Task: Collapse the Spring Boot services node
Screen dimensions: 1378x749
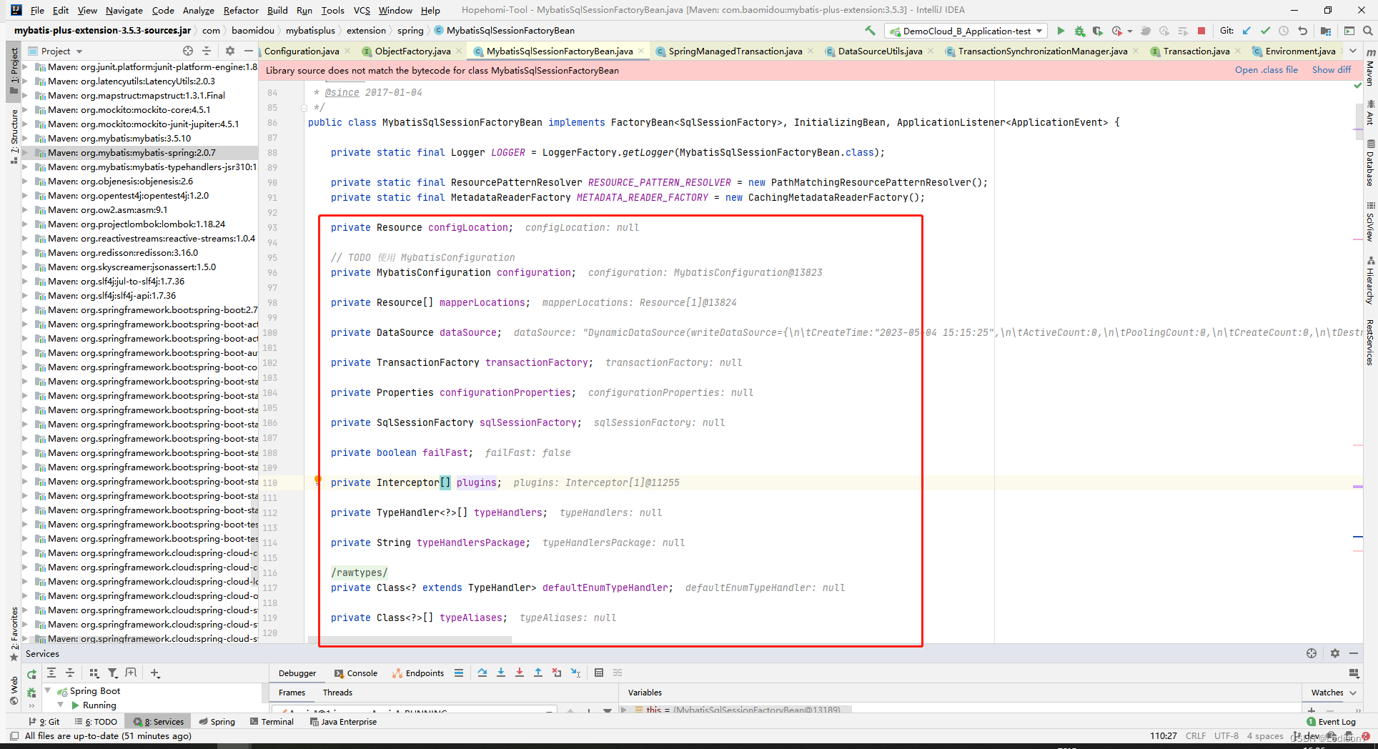Action: (48, 691)
